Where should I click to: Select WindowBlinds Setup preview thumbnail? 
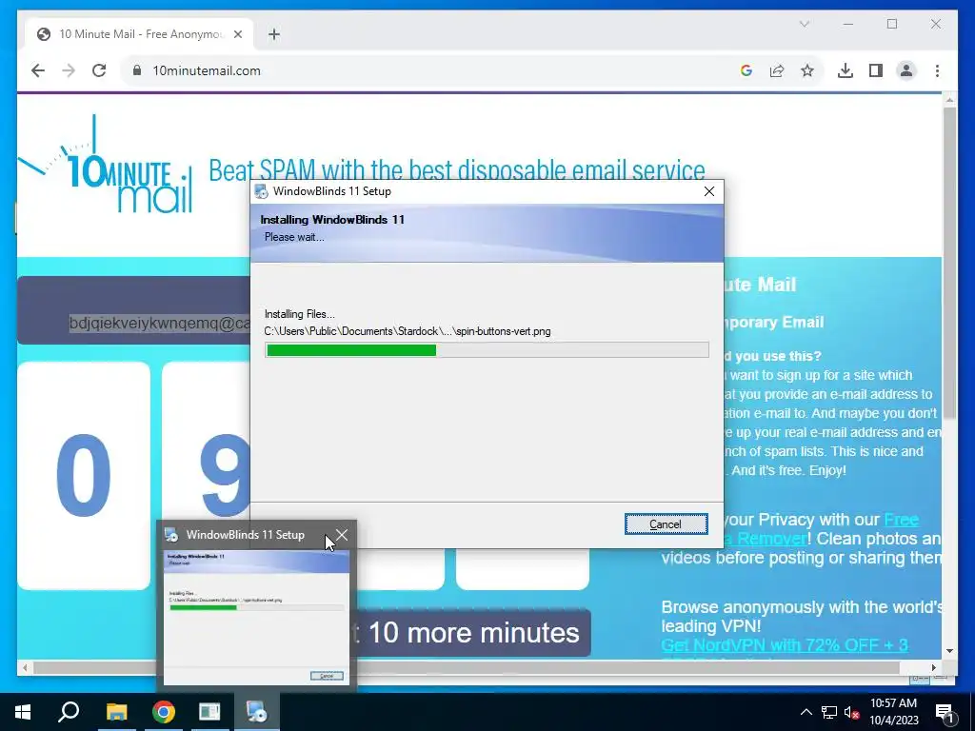[256, 617]
